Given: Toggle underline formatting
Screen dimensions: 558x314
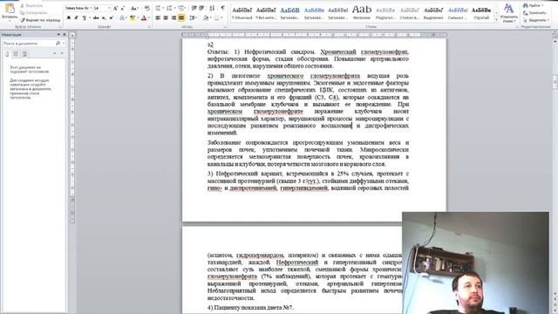Looking at the screenshot, I should 85,17.
